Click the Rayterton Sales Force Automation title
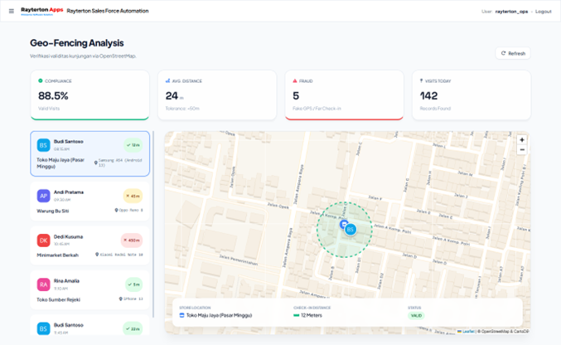 point(108,11)
